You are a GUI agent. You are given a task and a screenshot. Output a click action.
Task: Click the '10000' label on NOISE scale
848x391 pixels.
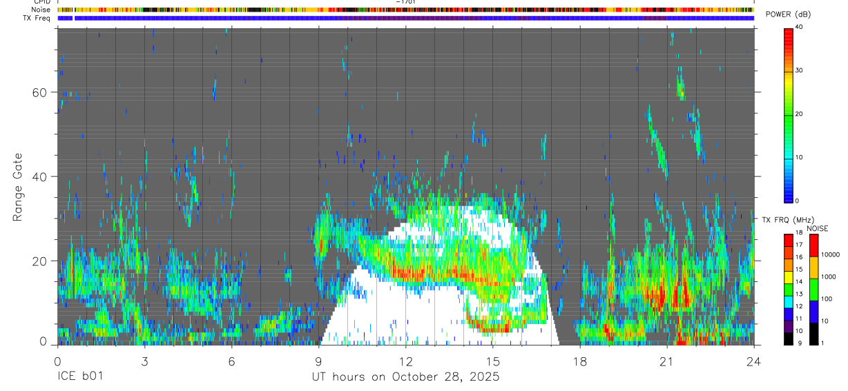[x=831, y=254]
